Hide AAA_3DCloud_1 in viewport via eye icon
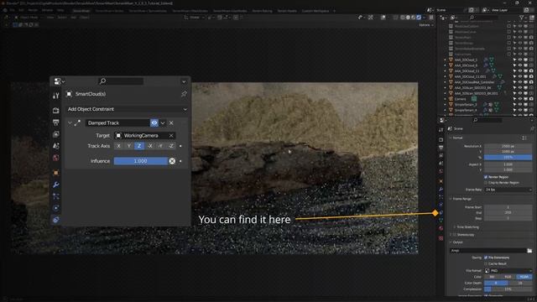This screenshot has height=302, width=537. pos(520,60)
